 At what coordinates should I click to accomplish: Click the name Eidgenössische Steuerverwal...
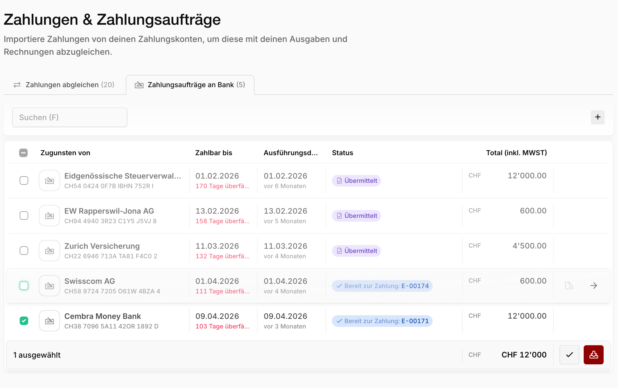(123, 176)
